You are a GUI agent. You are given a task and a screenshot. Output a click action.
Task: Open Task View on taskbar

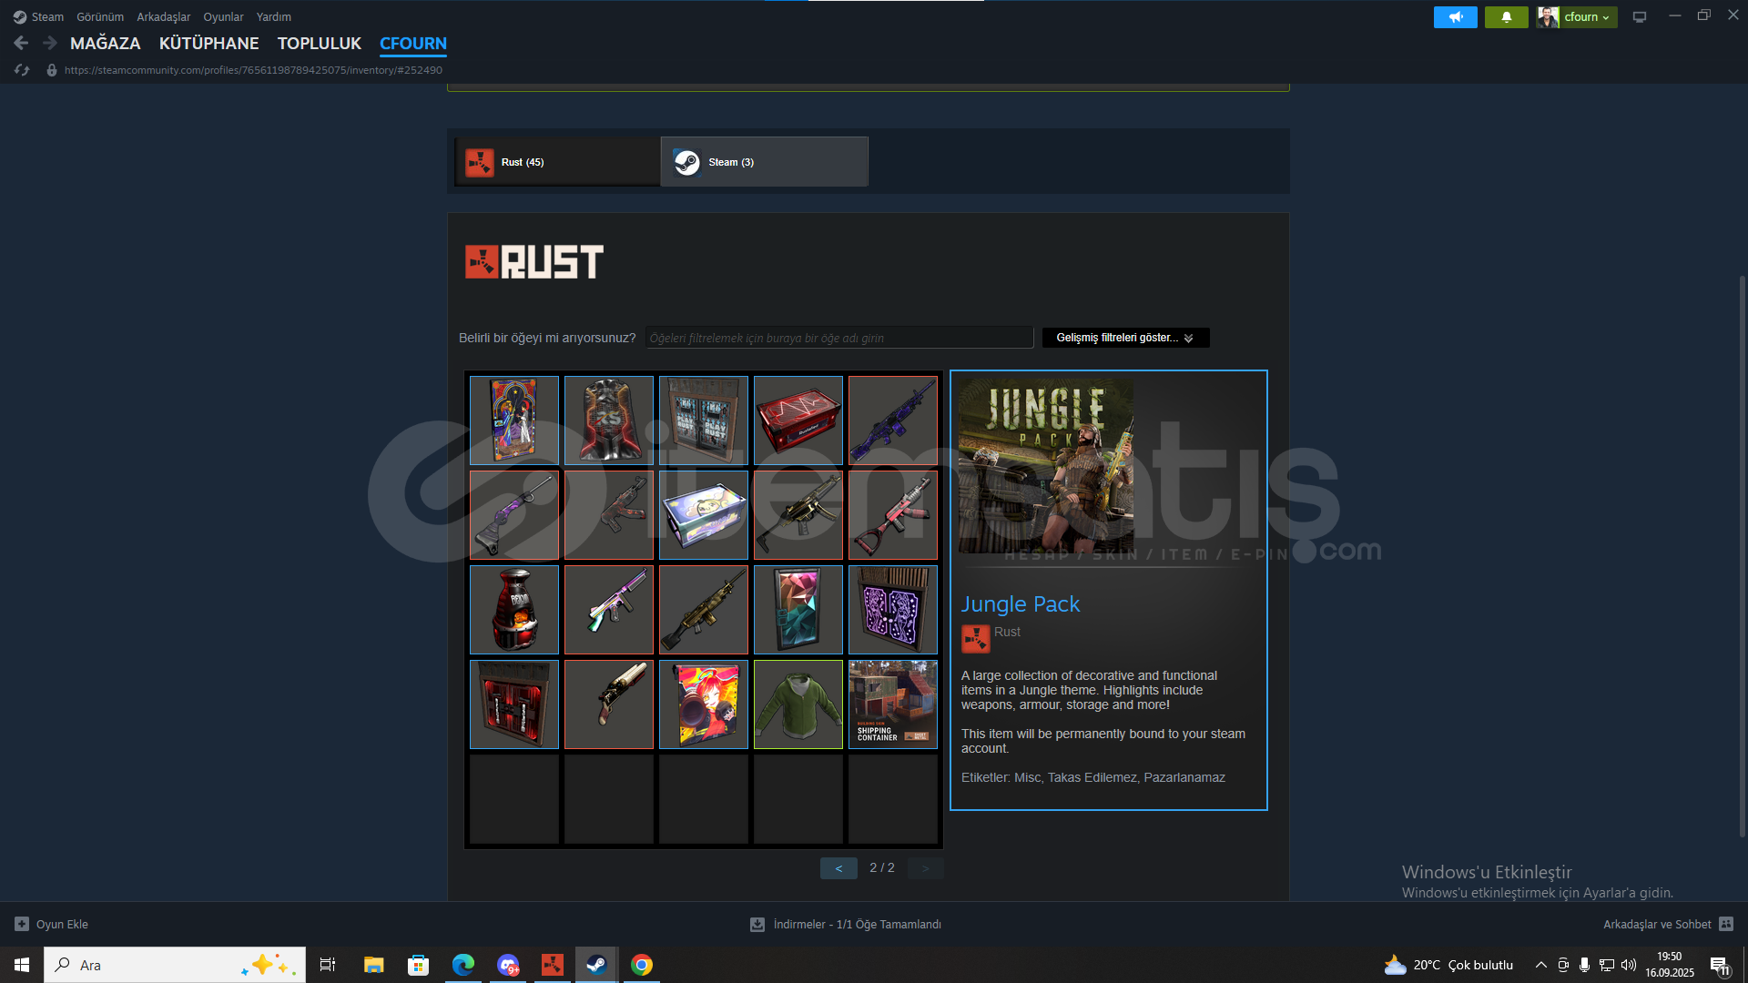coord(328,965)
